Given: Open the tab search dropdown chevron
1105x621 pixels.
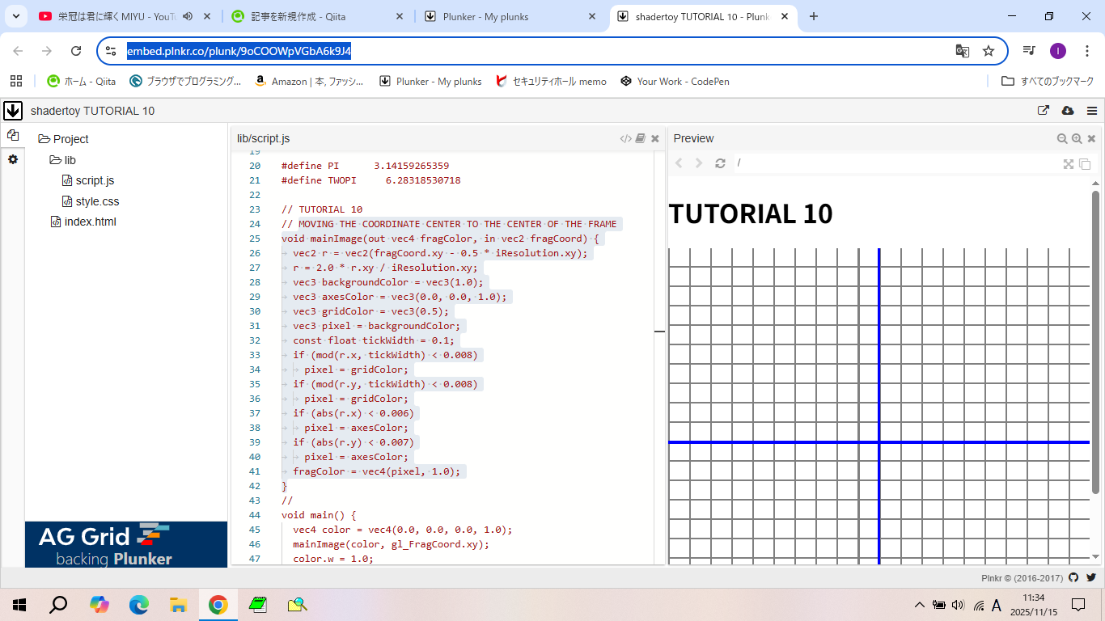Looking at the screenshot, I should 15,16.
